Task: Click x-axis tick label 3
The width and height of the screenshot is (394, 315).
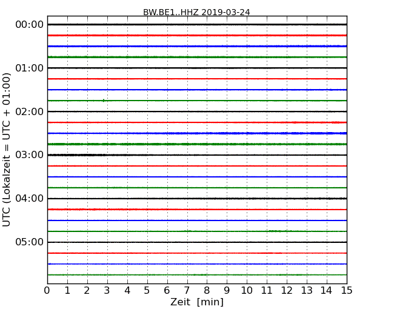Action: (x=107, y=291)
